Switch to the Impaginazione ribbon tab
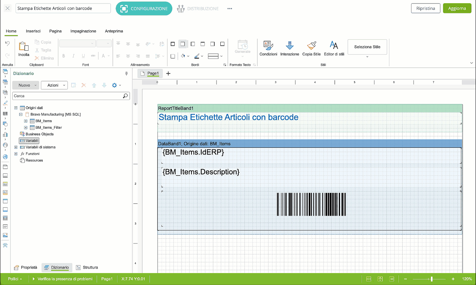 [x=83, y=31]
